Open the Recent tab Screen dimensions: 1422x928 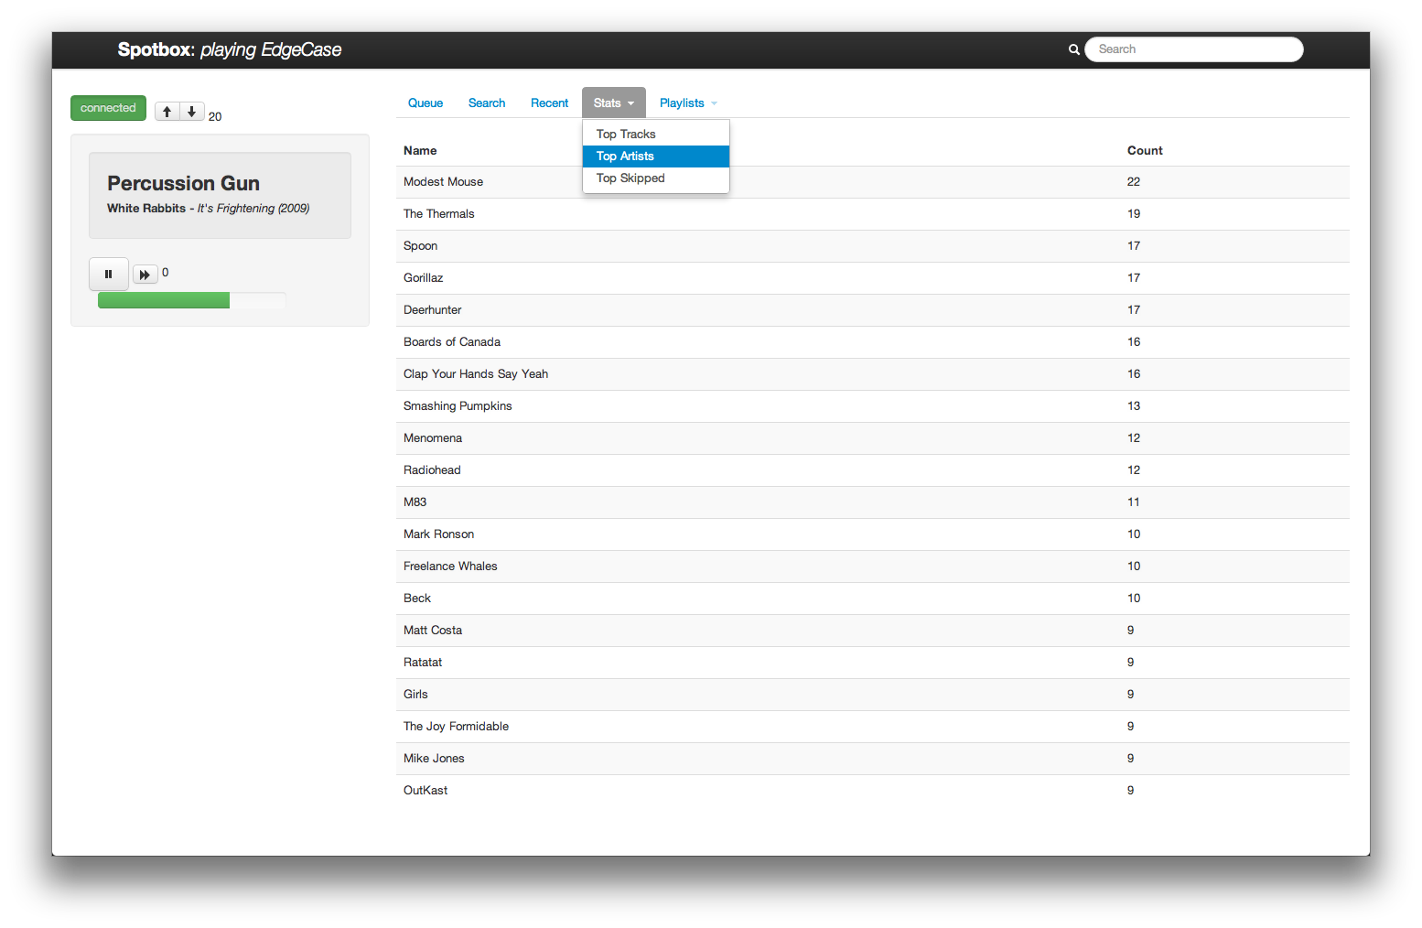549,103
